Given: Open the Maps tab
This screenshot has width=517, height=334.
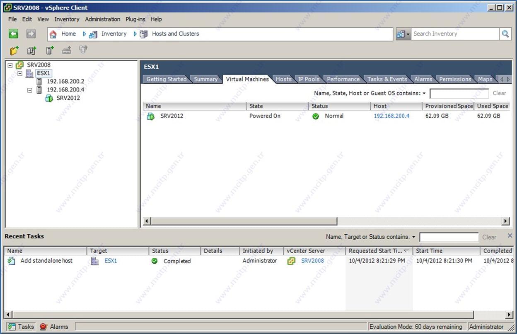Looking at the screenshot, I should pos(485,79).
